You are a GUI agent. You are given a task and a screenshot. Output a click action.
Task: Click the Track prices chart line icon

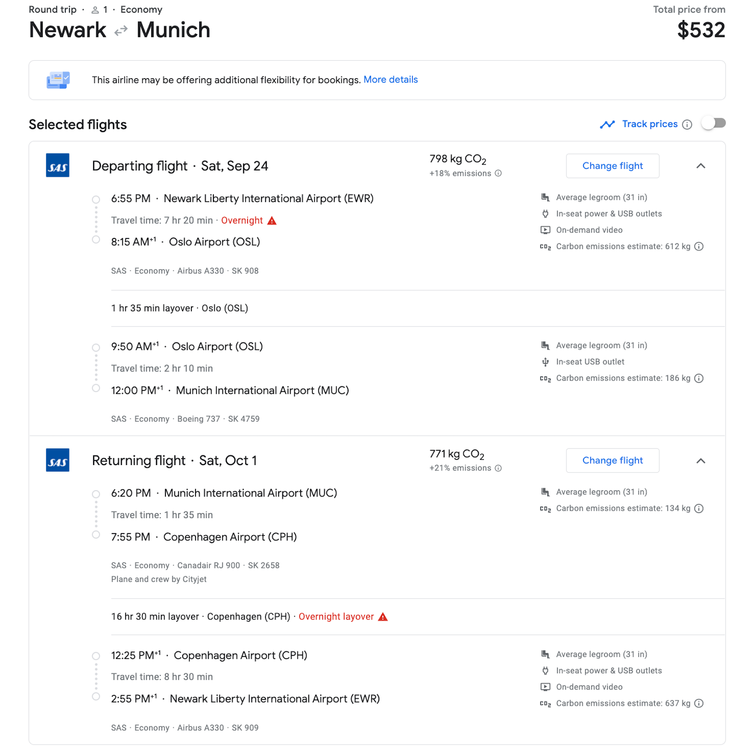click(608, 124)
